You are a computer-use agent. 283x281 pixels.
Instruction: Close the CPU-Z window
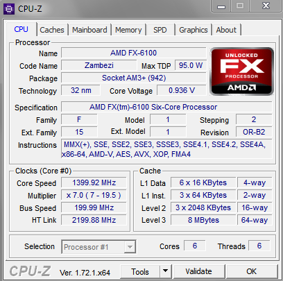coord(266,6)
